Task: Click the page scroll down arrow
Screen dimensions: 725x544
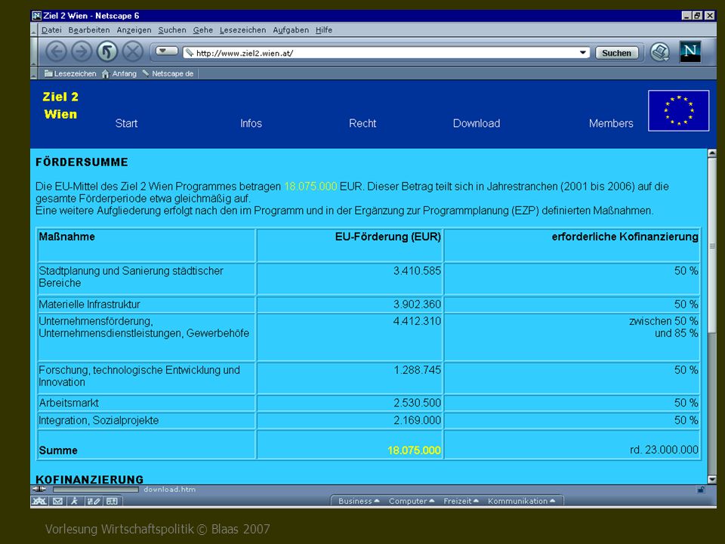Action: pos(712,479)
